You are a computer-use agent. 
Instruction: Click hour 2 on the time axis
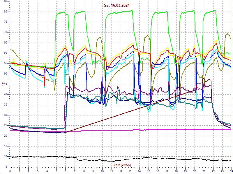point(29,171)
